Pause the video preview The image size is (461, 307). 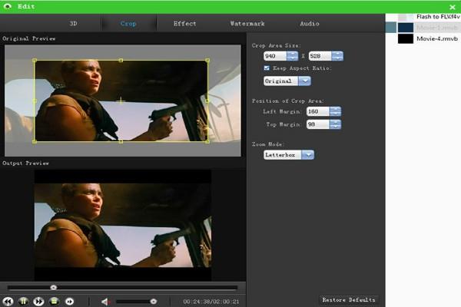point(24,302)
